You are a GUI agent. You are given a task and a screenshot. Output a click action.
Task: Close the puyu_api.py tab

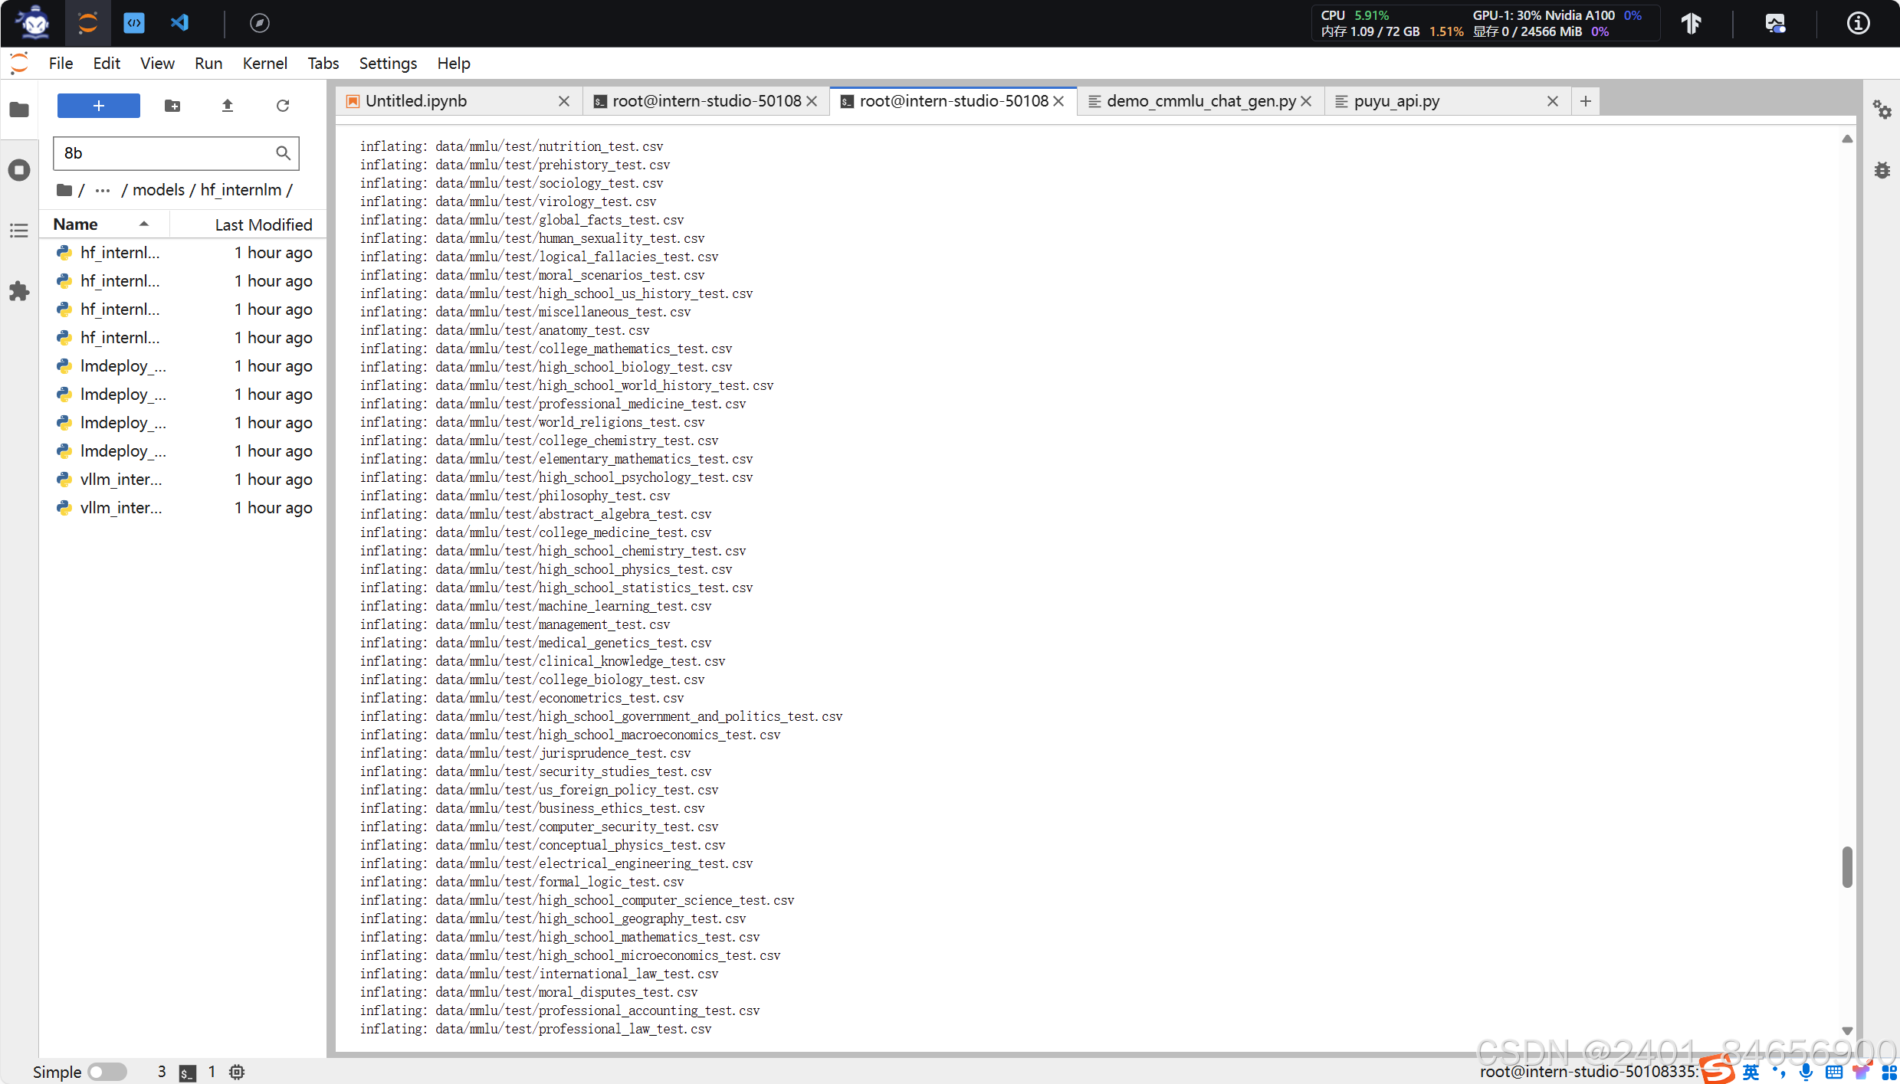1552,101
